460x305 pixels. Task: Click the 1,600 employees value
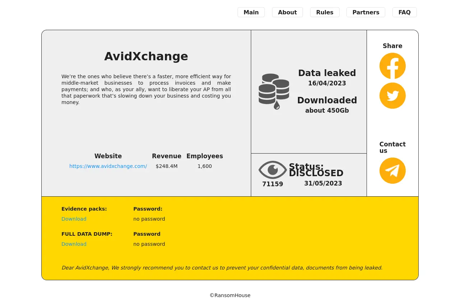(x=204, y=166)
